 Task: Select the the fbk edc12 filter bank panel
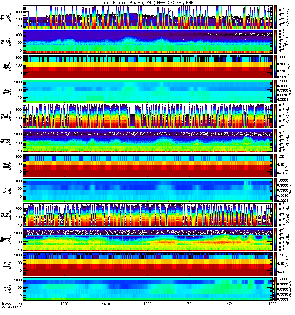pyautogui.click(x=148, y=264)
